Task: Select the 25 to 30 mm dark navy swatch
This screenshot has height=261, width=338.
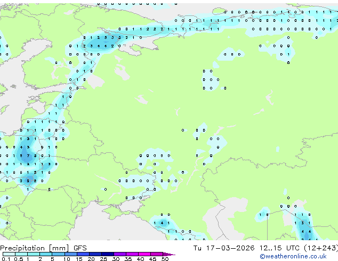Action: (x=108, y=254)
